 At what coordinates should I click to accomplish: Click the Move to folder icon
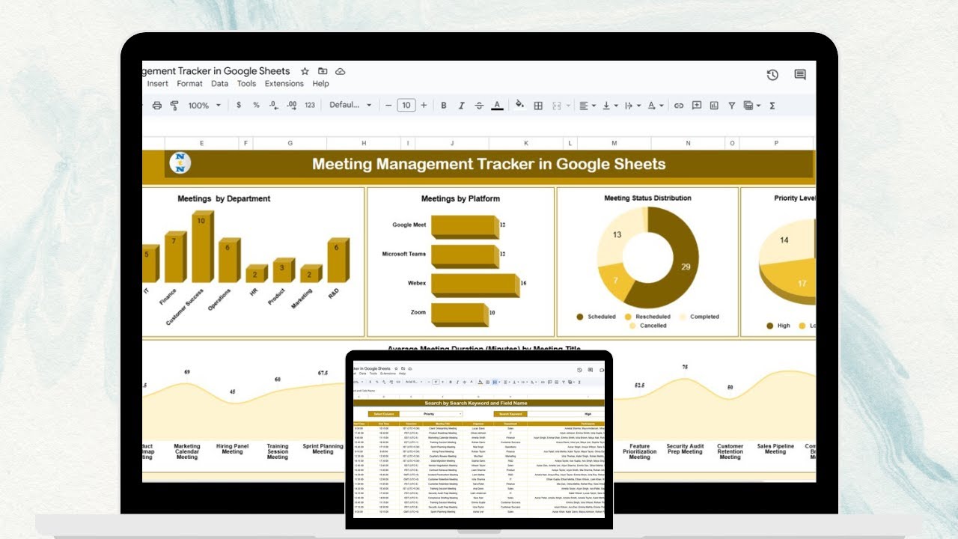point(323,71)
